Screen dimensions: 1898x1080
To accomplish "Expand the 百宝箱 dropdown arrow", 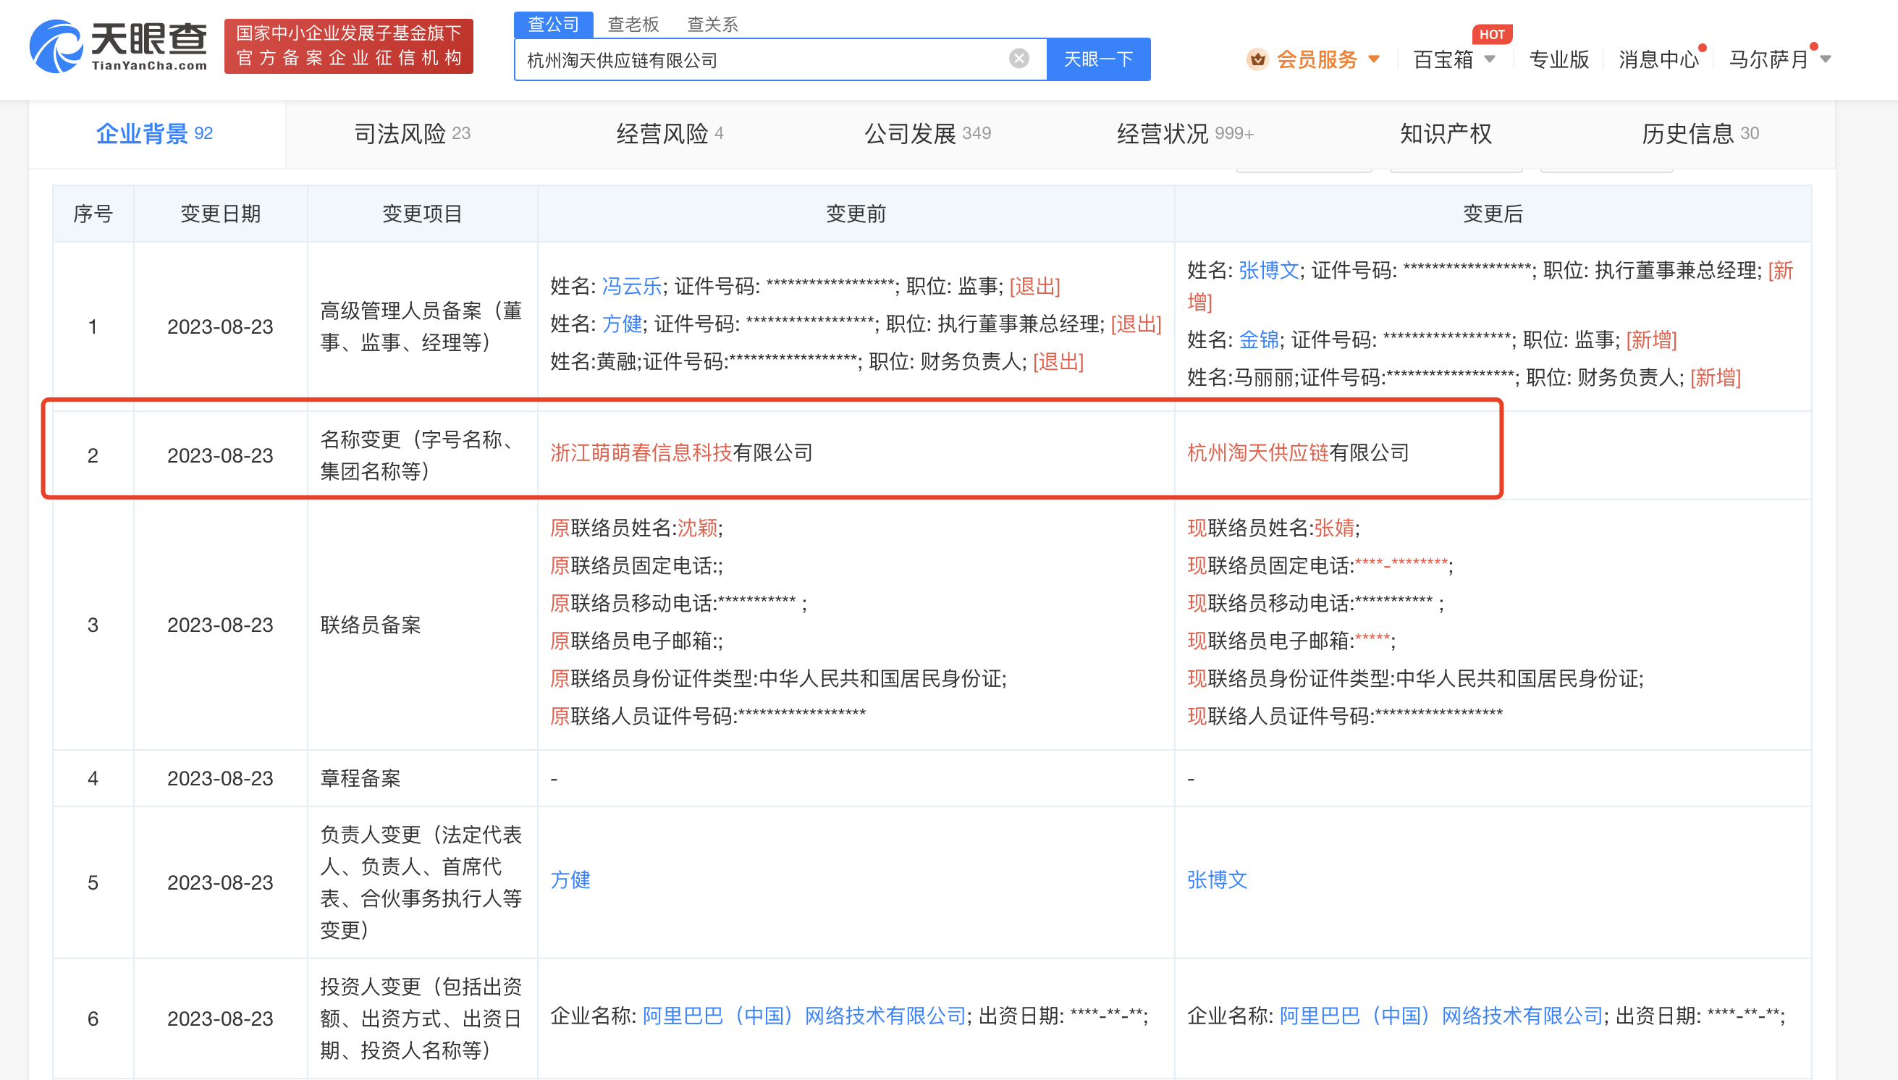I will [1489, 59].
